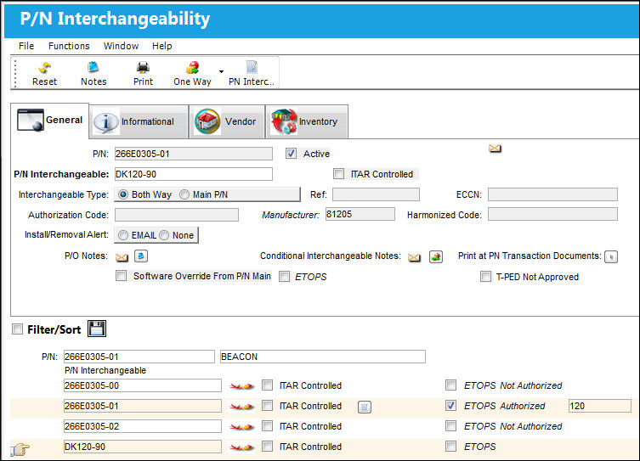Open the Help menu
This screenshot has width=640, height=461.
[162, 46]
